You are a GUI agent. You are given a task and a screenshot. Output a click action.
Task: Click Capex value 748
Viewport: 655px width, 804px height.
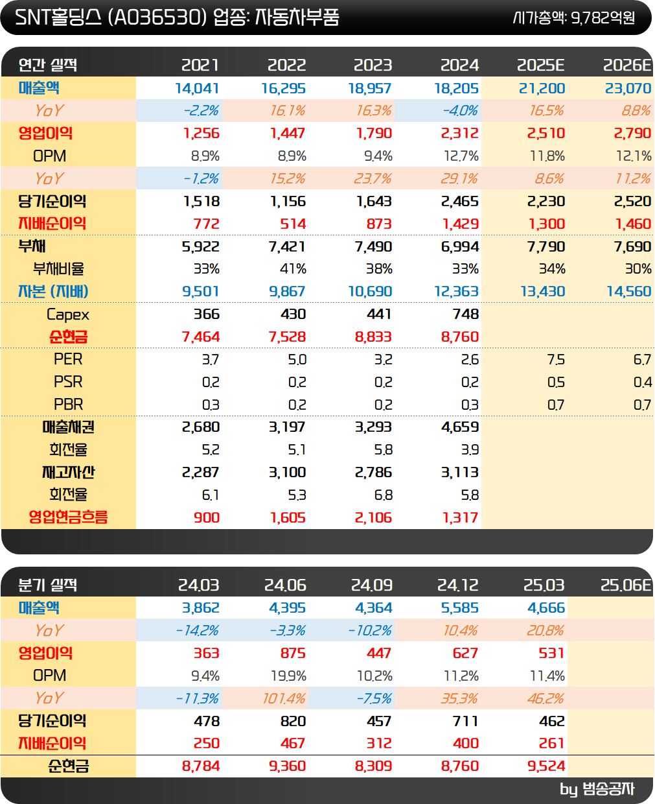tap(466, 314)
